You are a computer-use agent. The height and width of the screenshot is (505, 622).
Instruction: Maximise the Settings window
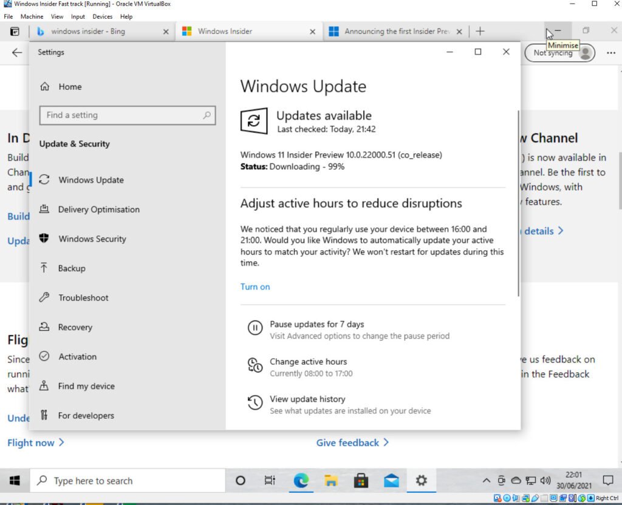coord(478,52)
